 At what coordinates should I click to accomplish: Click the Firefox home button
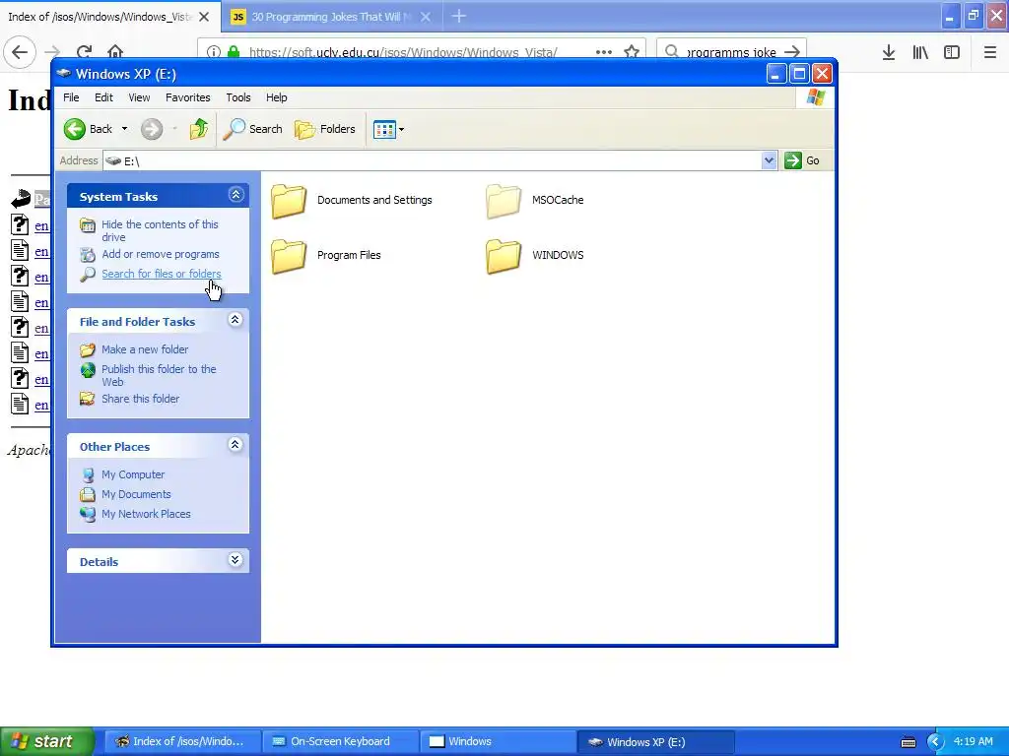(115, 52)
